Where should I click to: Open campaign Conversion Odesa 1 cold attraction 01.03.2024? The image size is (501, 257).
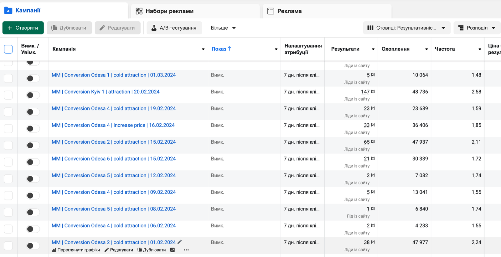[113, 75]
